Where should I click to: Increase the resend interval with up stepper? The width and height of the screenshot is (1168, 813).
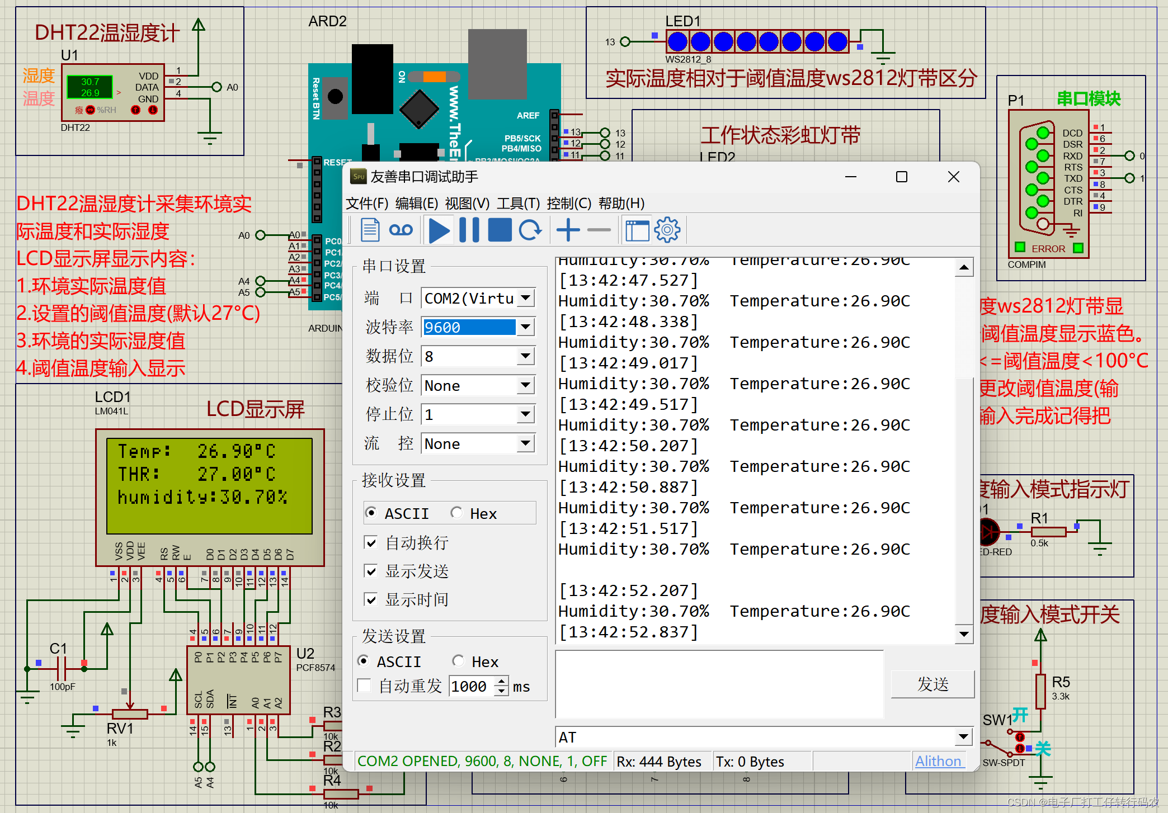[501, 681]
